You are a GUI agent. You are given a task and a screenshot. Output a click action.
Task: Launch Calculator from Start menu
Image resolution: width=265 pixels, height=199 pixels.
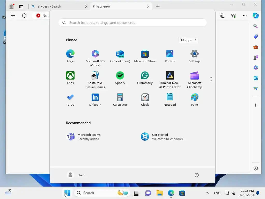click(x=120, y=100)
